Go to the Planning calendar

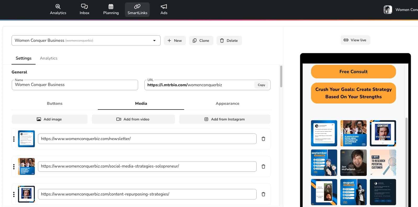point(111,10)
